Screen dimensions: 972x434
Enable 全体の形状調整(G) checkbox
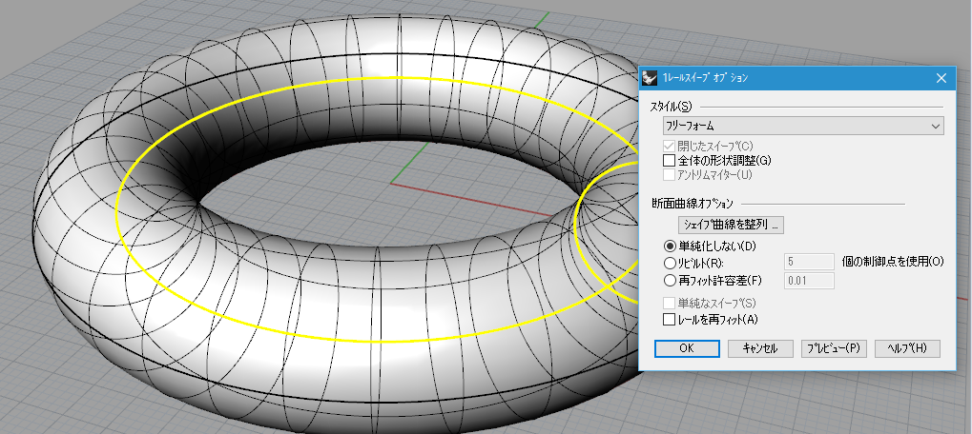[x=669, y=160]
